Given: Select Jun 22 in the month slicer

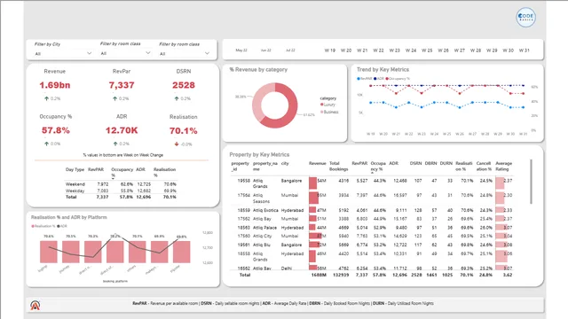Looking at the screenshot, I should point(266,51).
